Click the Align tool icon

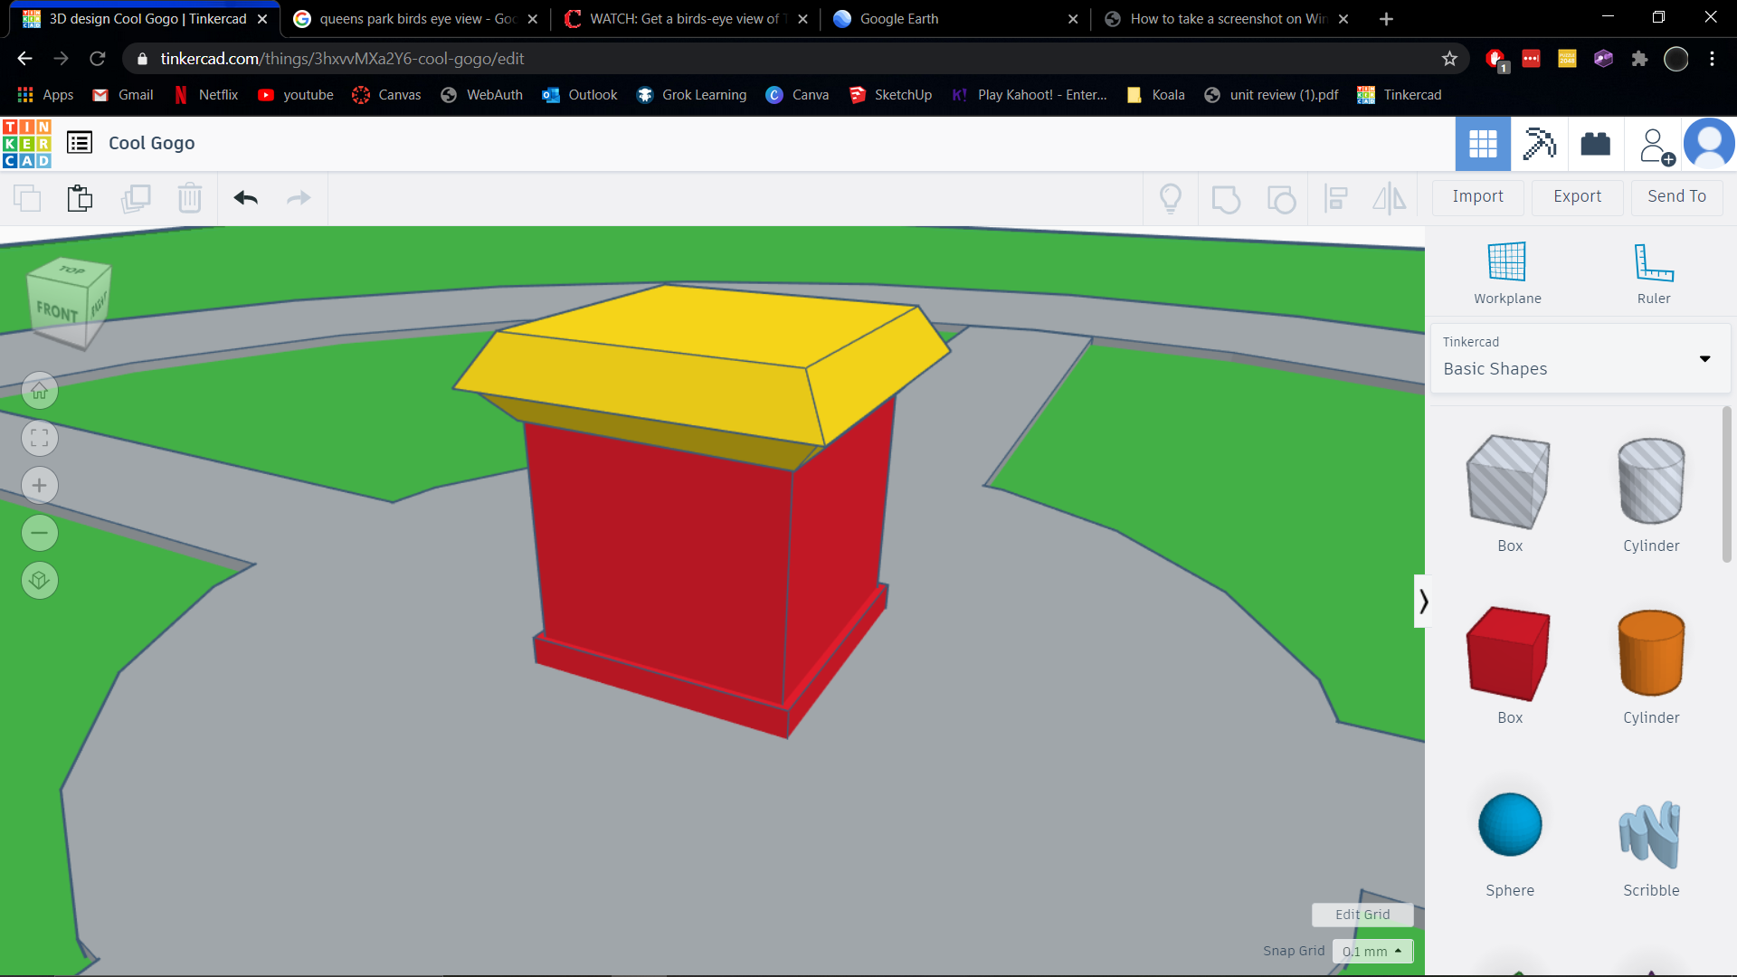(1335, 197)
